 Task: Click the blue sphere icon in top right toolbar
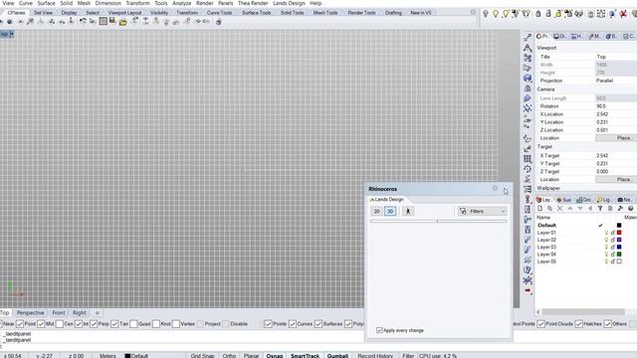613,14
